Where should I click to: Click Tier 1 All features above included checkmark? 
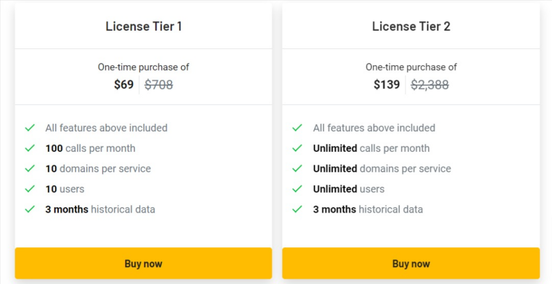(30, 128)
